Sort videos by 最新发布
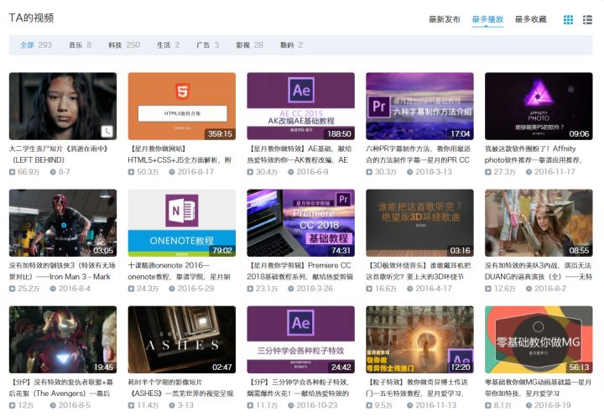 tap(445, 19)
